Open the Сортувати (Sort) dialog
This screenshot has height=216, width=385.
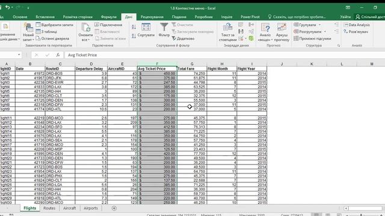click(x=146, y=31)
